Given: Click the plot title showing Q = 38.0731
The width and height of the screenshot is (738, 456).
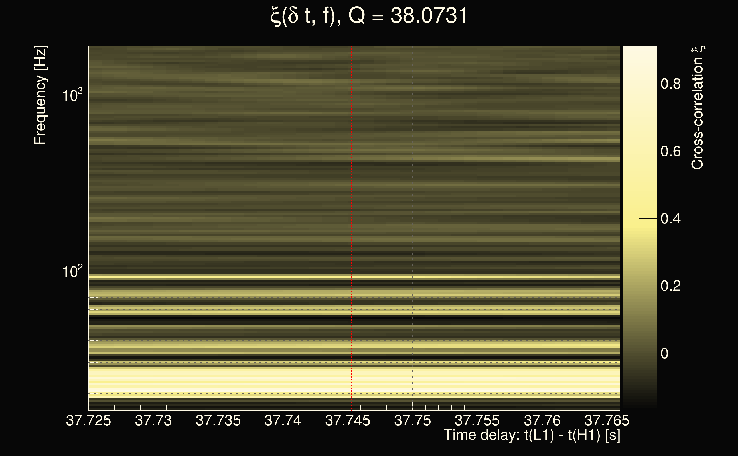Looking at the screenshot, I should (369, 16).
